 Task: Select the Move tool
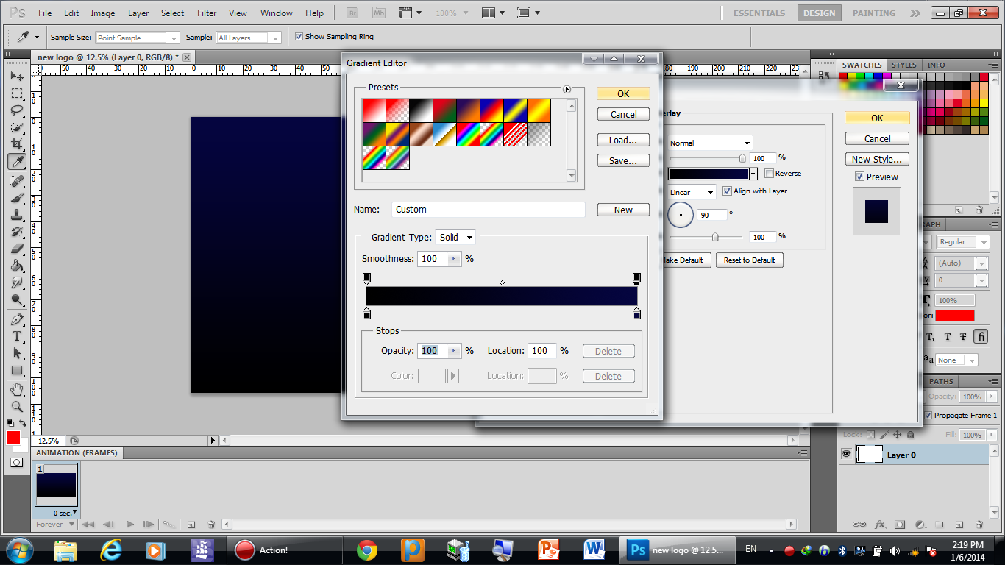(x=17, y=77)
